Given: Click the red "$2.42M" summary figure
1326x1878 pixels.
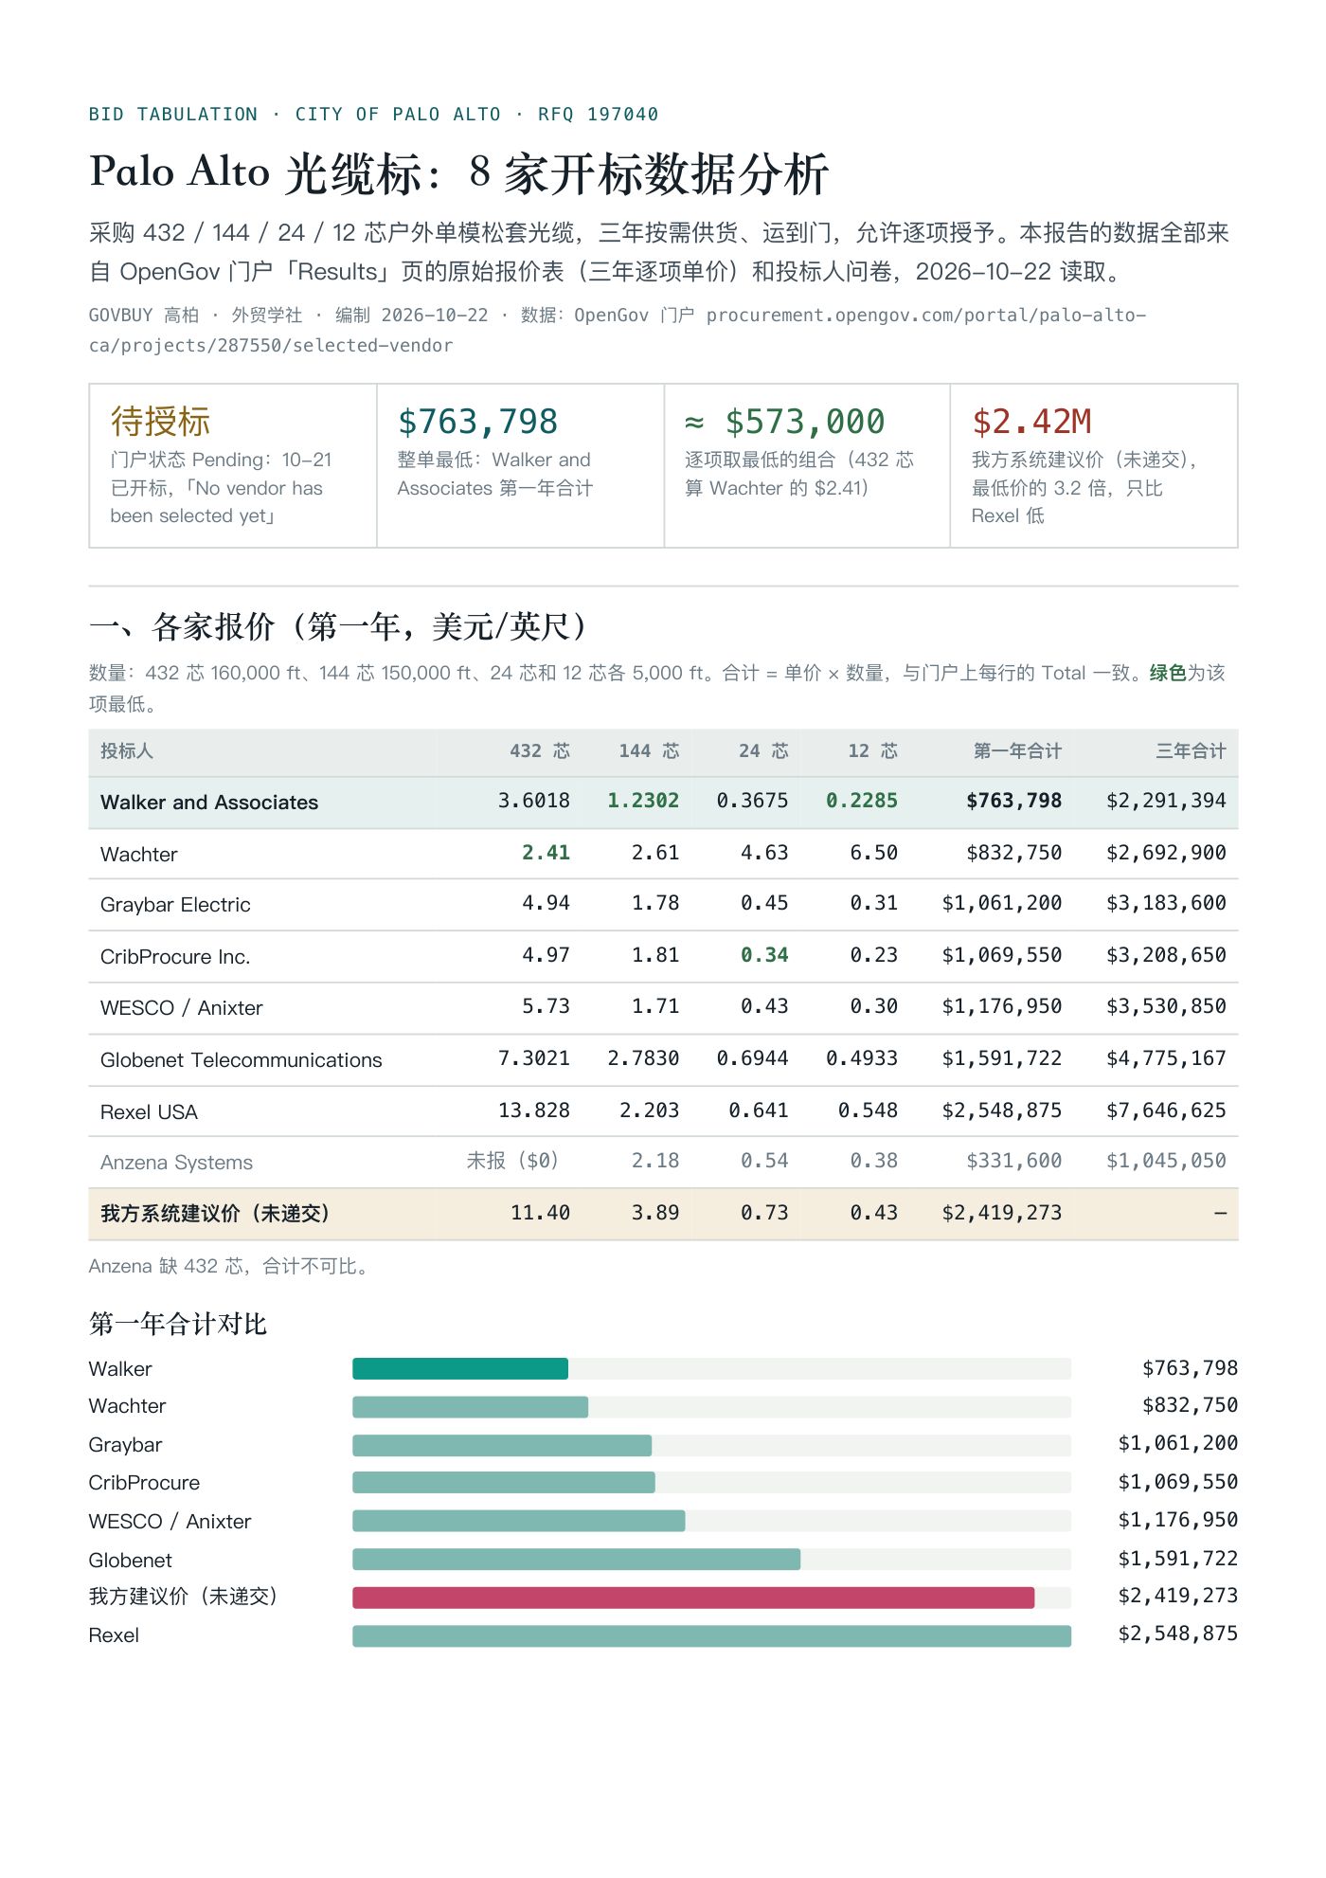Looking at the screenshot, I should pyautogui.click(x=1031, y=422).
